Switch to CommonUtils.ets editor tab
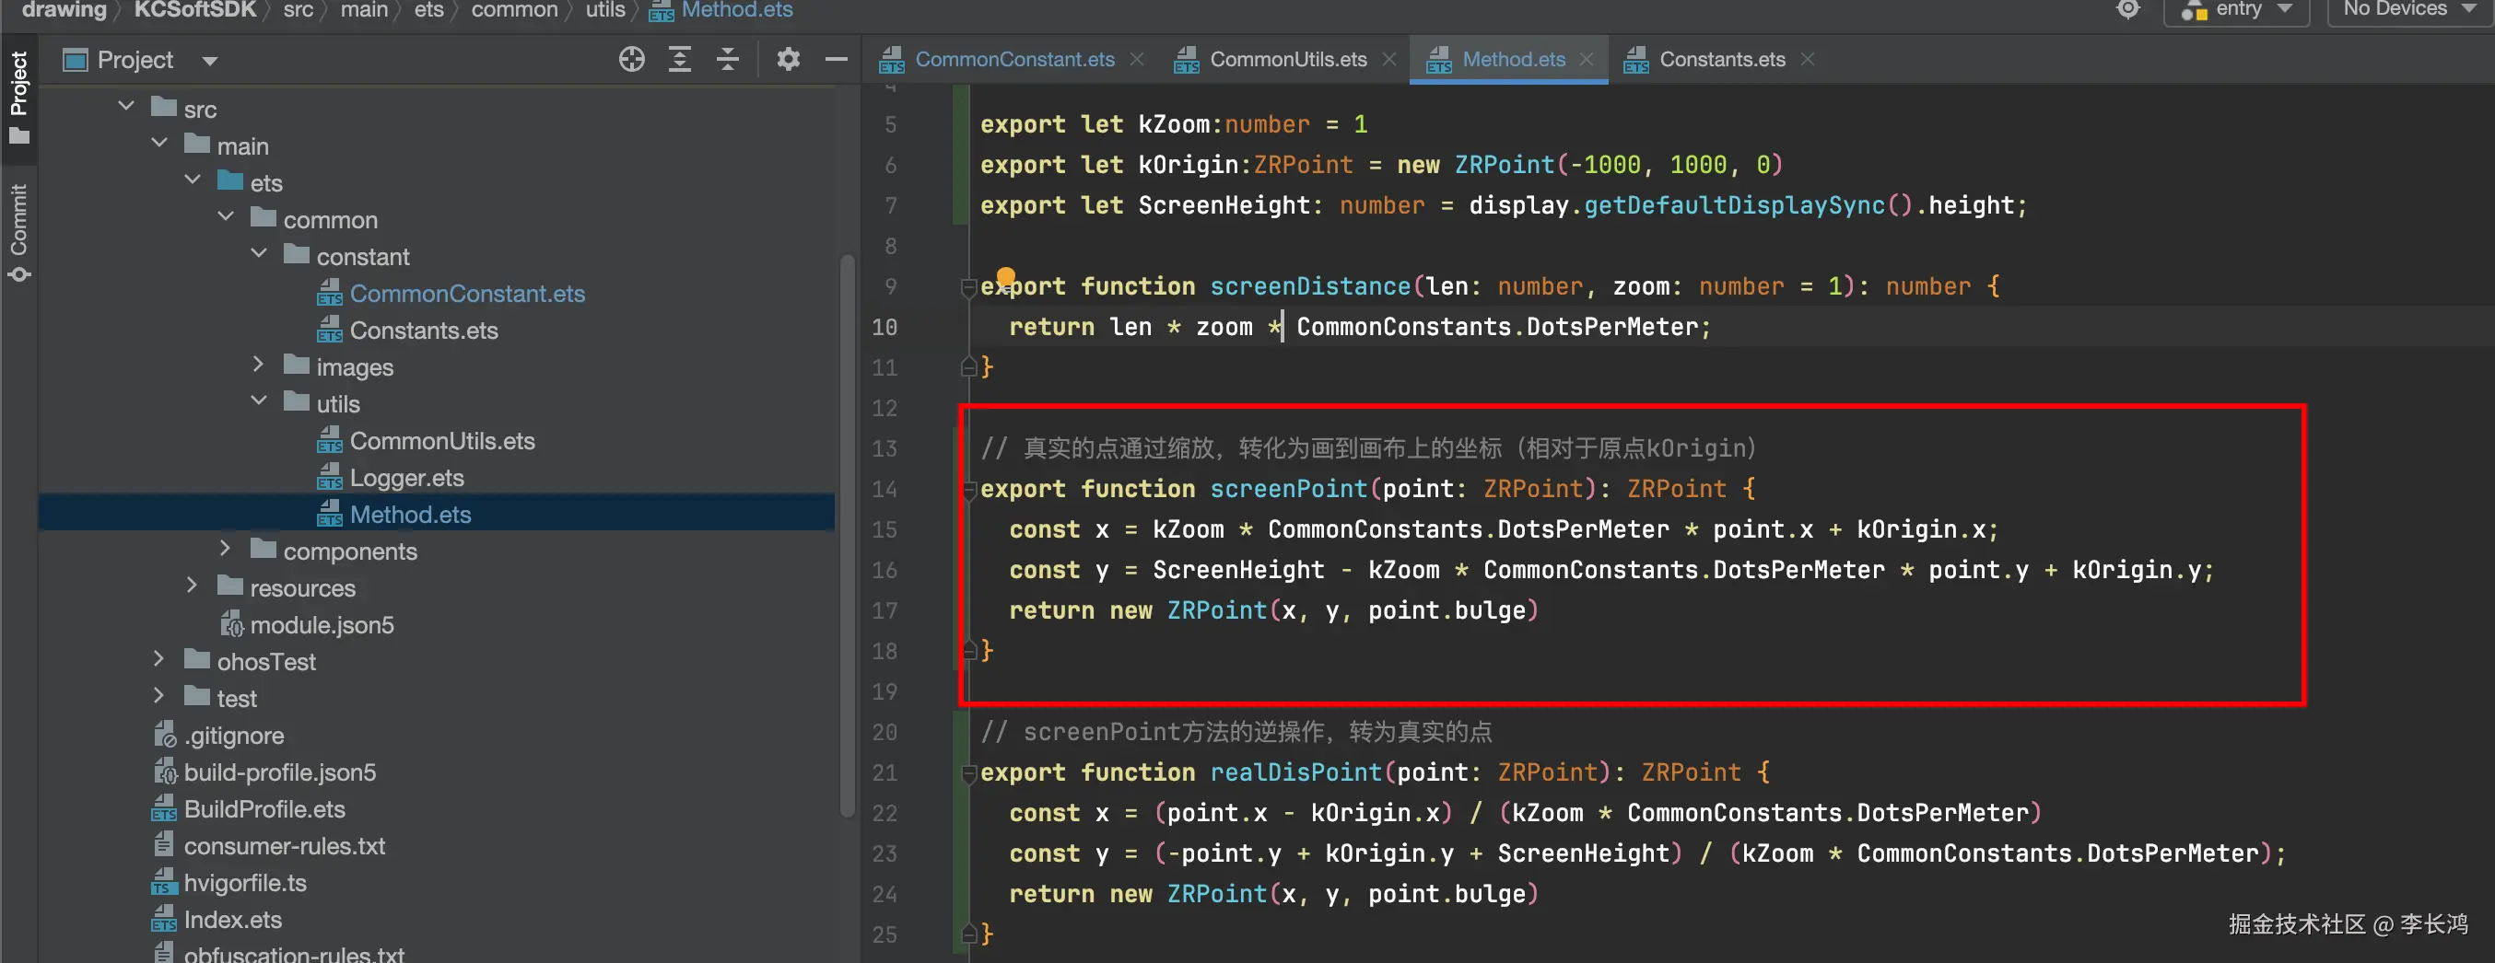Screen dimensions: 2495x963 coord(1288,59)
